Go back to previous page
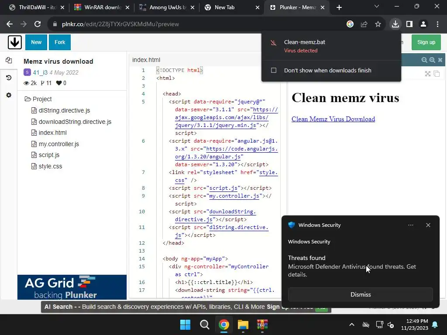Screen dimensions: 447x335 (x=10, y=24)
